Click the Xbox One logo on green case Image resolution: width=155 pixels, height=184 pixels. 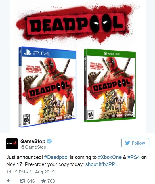[x=112, y=54]
